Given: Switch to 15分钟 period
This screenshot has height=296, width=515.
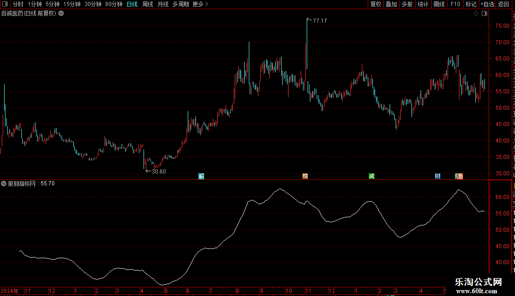Looking at the screenshot, I should [x=72, y=4].
